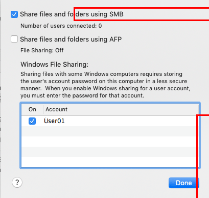209x198 pixels.
Task: Click the SMB sharing option label text
Action: coord(72,14)
